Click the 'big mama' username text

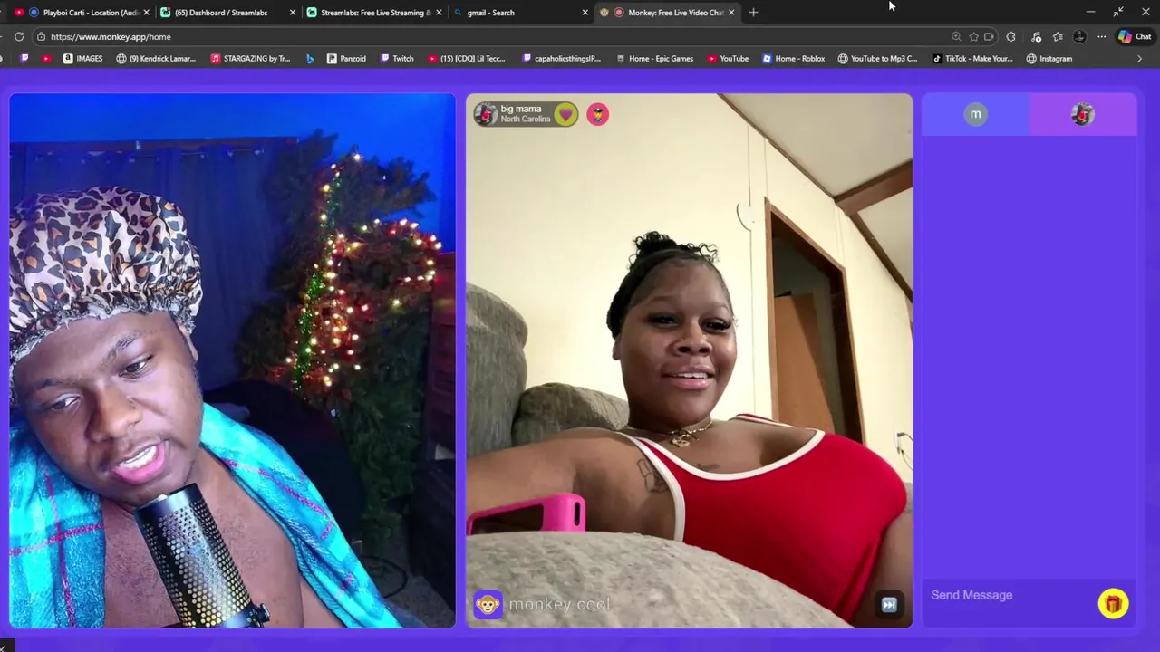tap(521, 109)
